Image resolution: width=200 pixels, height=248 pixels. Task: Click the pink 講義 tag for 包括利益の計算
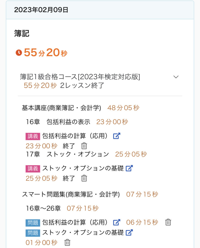coord(33,136)
